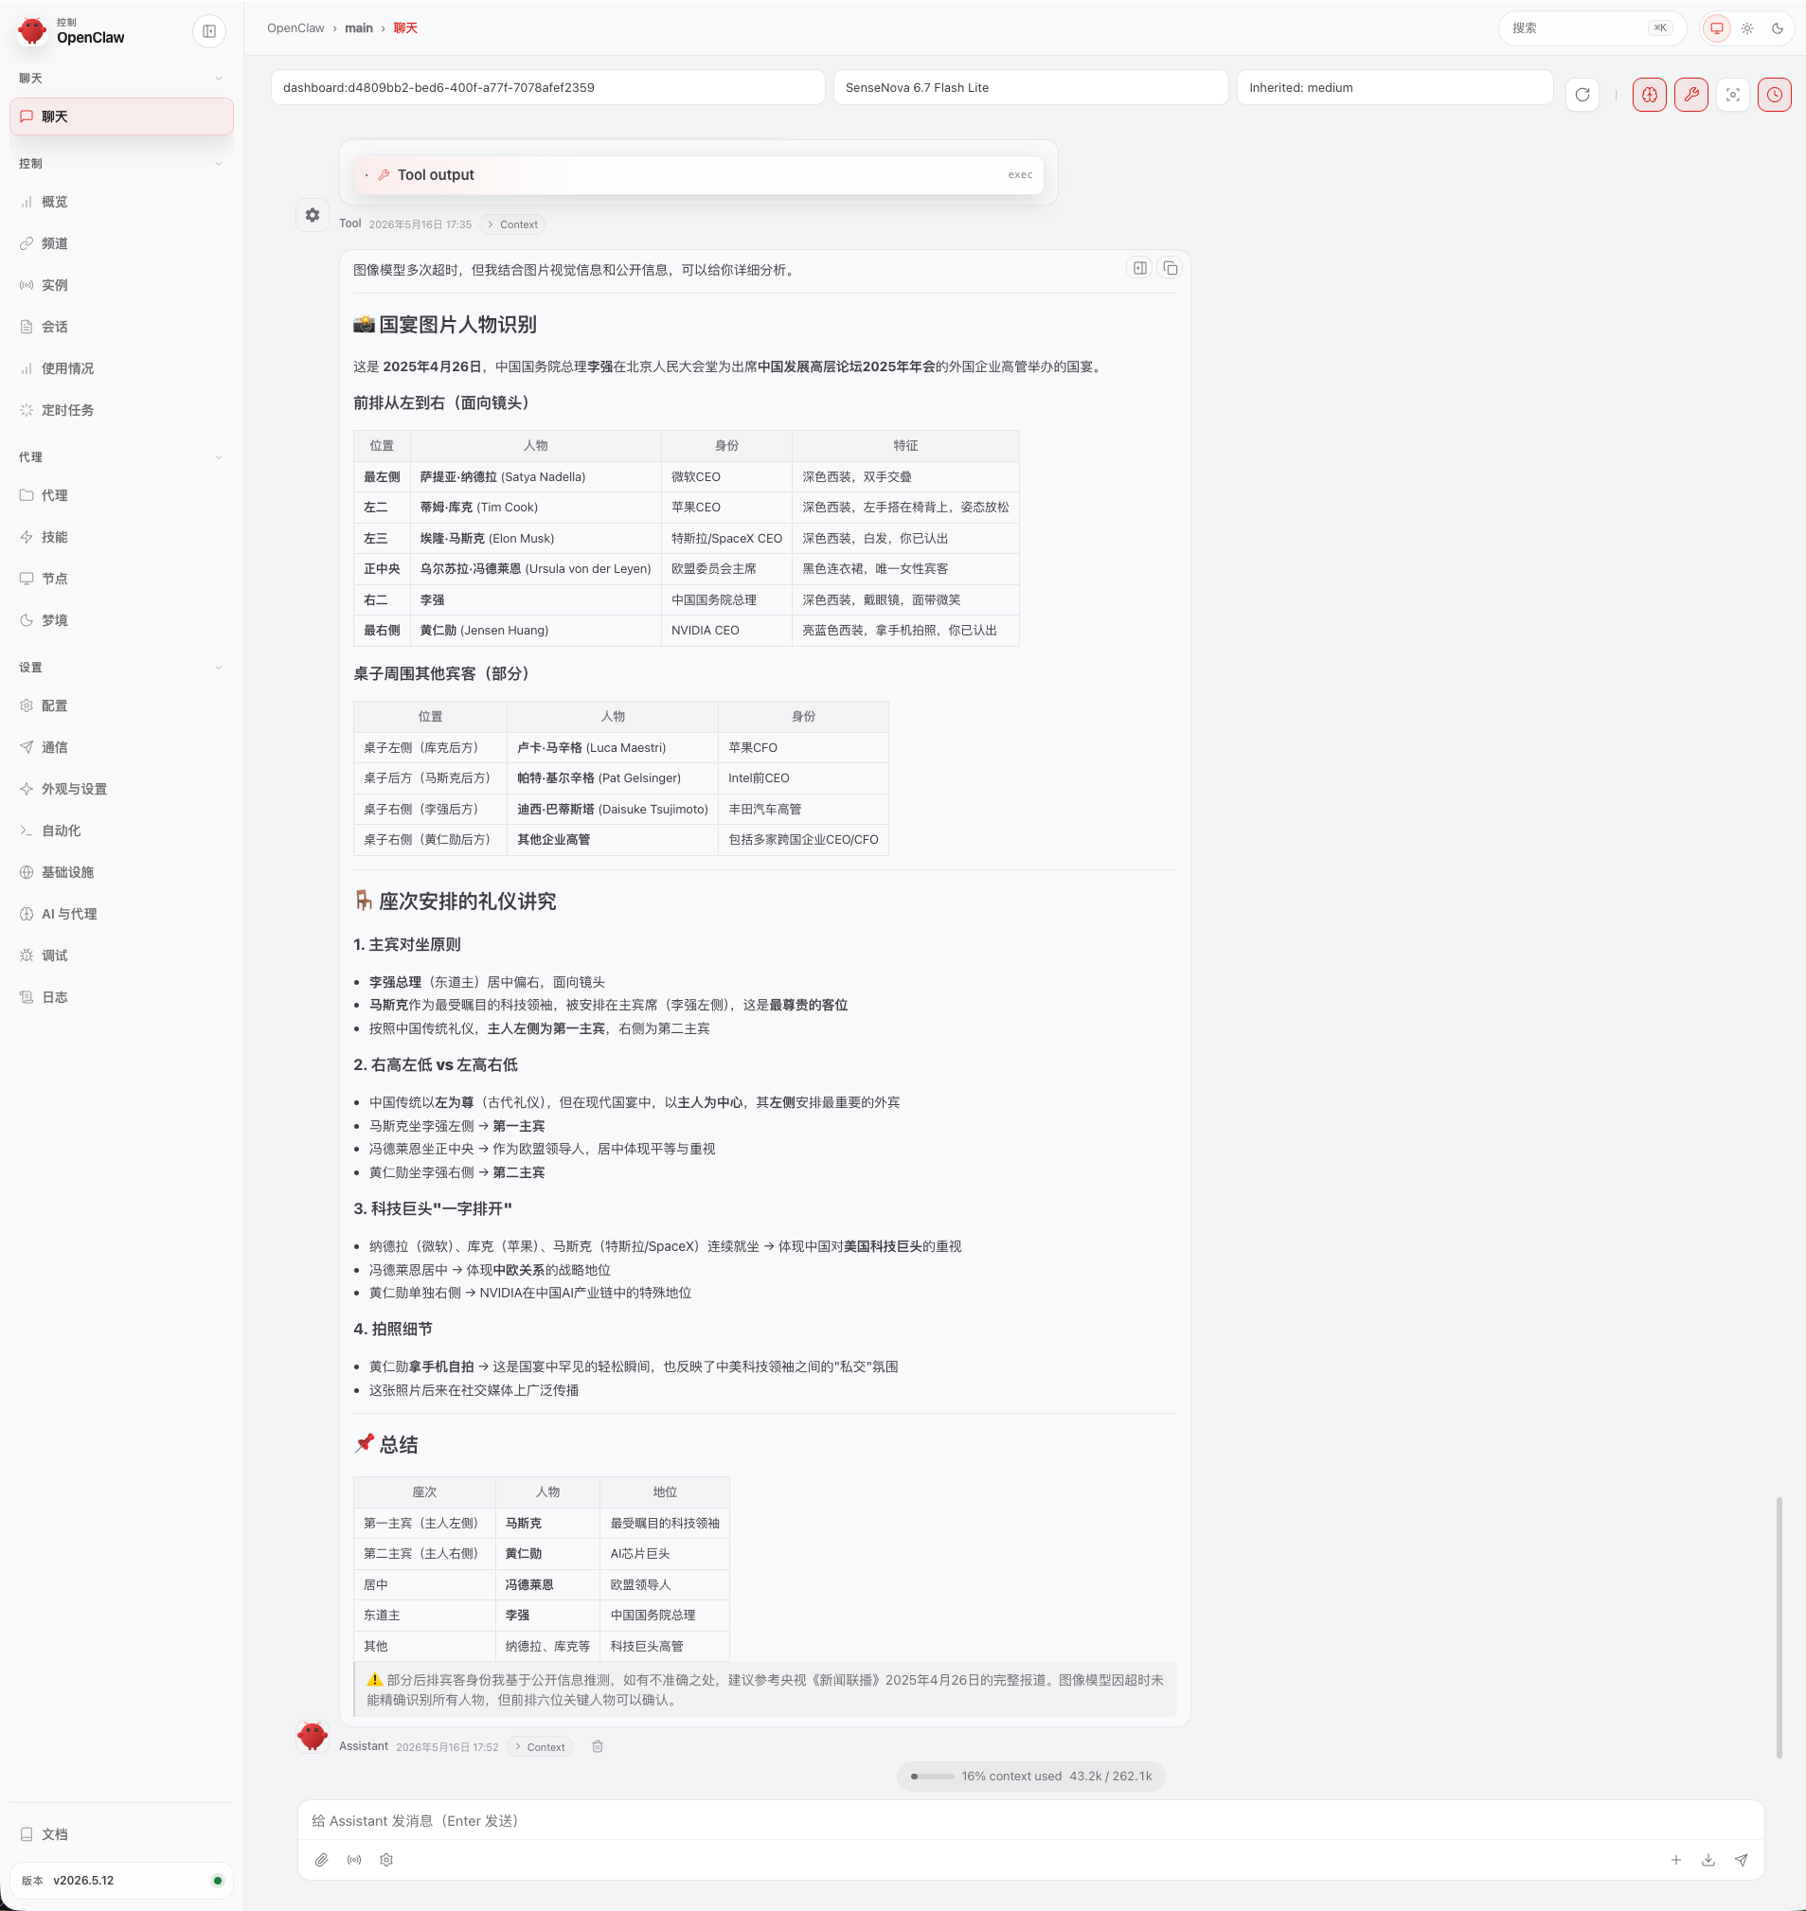Click the 通信 paper-plane icon item

pos(121,747)
